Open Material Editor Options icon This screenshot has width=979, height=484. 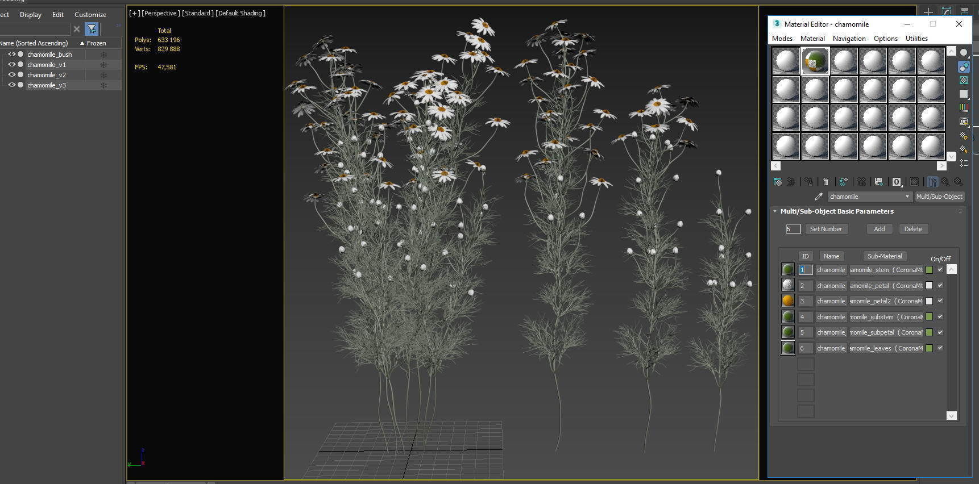(964, 135)
